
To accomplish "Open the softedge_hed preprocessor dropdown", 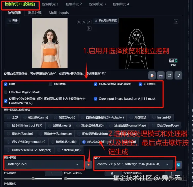I will click(x=44, y=164).
